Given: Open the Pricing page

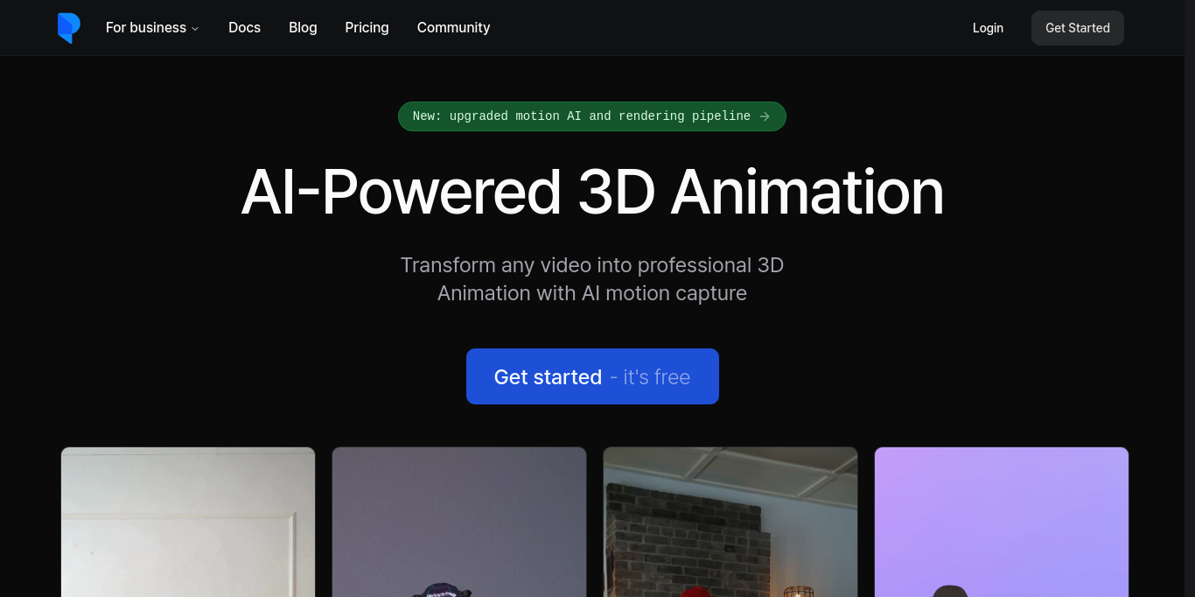Looking at the screenshot, I should 367,28.
